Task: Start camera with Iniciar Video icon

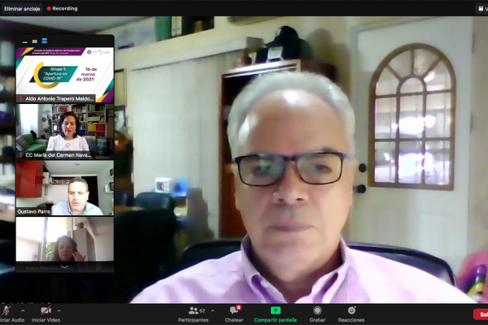Action: point(46,310)
